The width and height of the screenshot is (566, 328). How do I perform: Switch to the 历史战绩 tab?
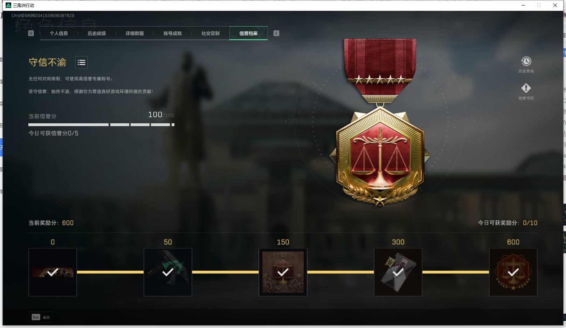[x=97, y=33]
